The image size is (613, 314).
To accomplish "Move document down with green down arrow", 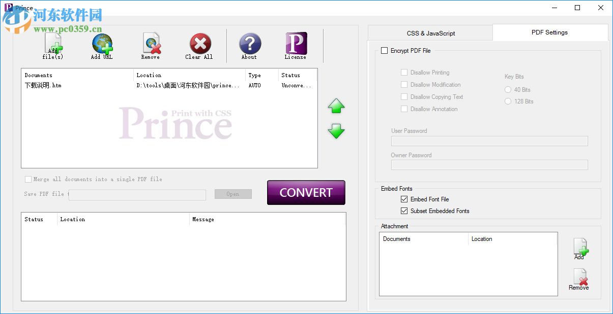I will (336, 131).
